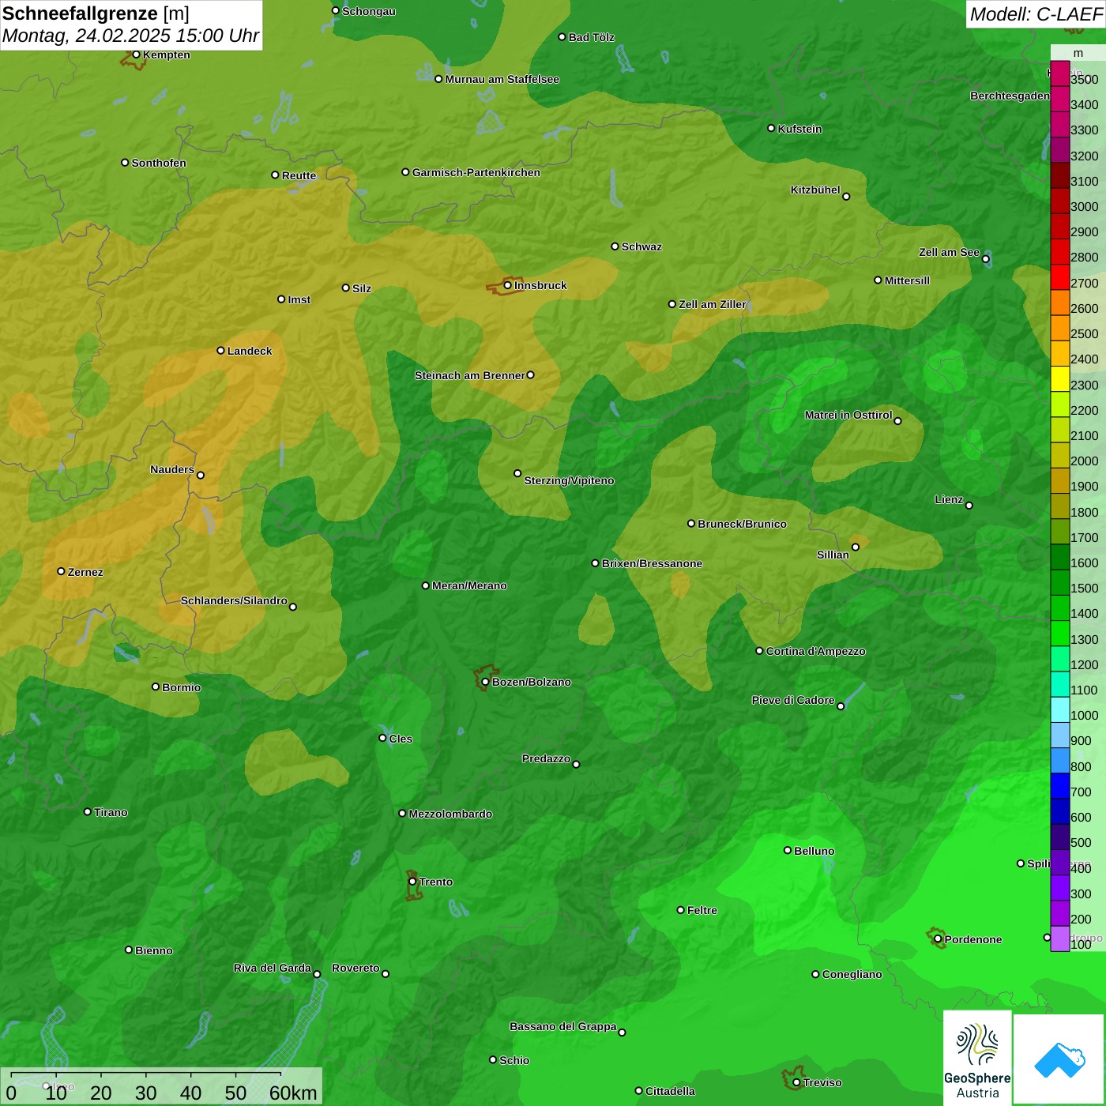Click the Steinach am Brenner label

click(x=470, y=375)
